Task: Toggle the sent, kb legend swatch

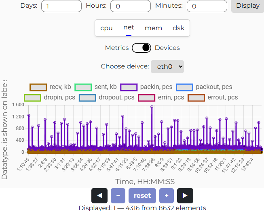Action: [83, 87]
